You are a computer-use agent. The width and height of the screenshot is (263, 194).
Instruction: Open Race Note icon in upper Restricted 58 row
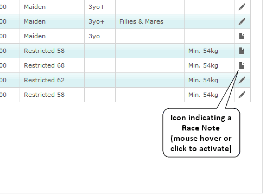pos(242,51)
